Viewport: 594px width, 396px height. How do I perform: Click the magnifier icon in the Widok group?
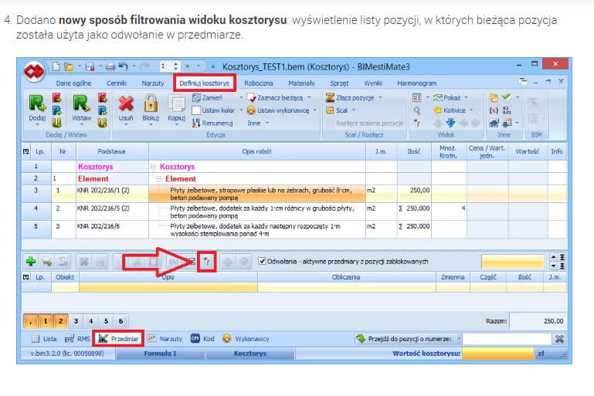pos(417,110)
